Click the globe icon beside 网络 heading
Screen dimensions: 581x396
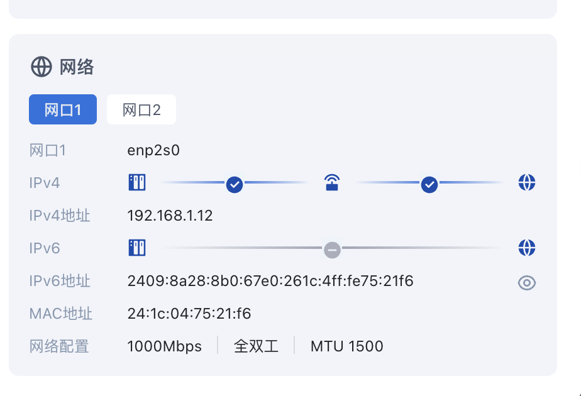point(41,67)
